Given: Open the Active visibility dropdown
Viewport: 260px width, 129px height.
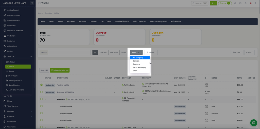Looking at the screenshot, I should click(237, 52).
